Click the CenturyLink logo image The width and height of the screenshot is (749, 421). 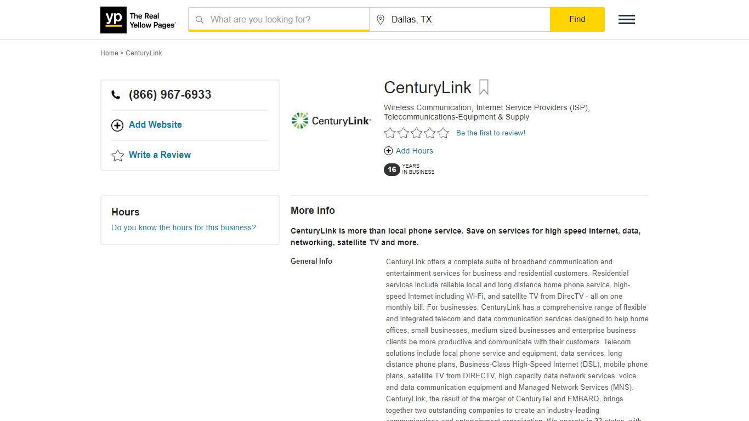[331, 121]
